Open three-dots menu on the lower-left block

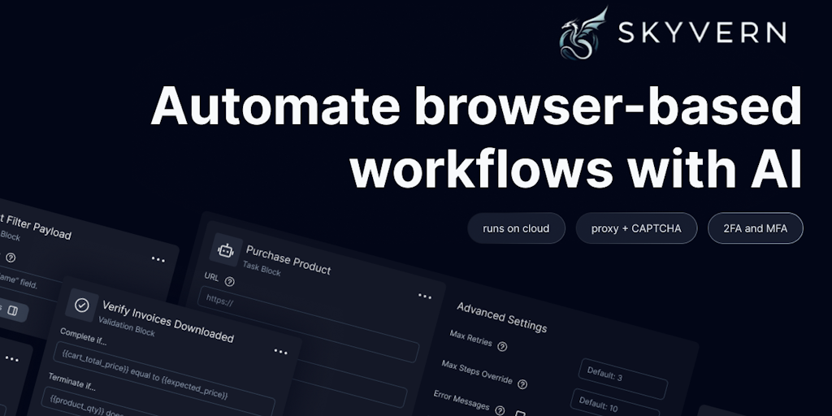(11, 359)
